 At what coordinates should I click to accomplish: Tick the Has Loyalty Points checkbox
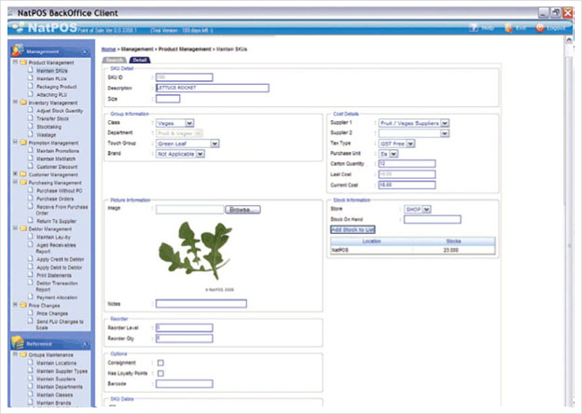click(160, 373)
